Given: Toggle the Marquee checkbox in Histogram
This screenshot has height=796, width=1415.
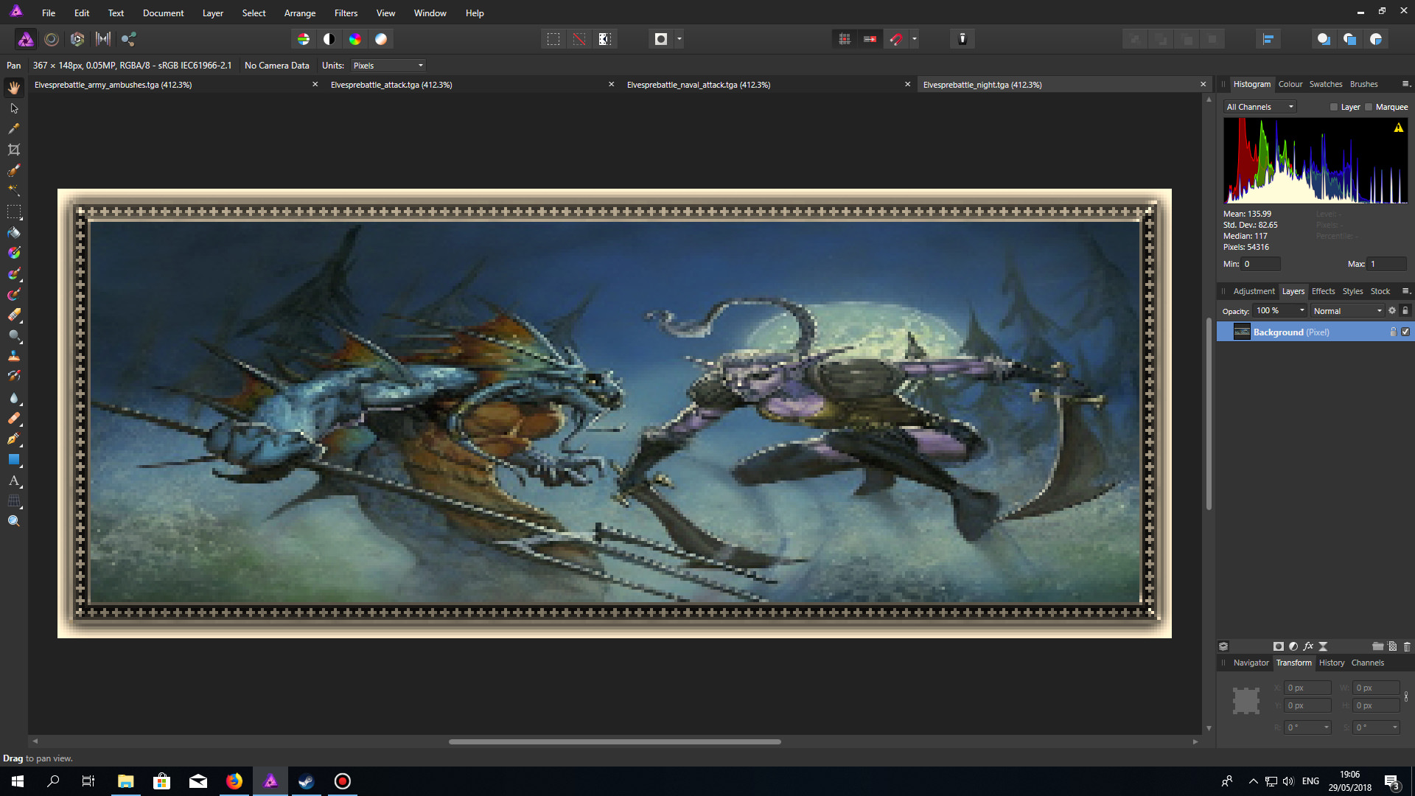Looking at the screenshot, I should [x=1369, y=107].
